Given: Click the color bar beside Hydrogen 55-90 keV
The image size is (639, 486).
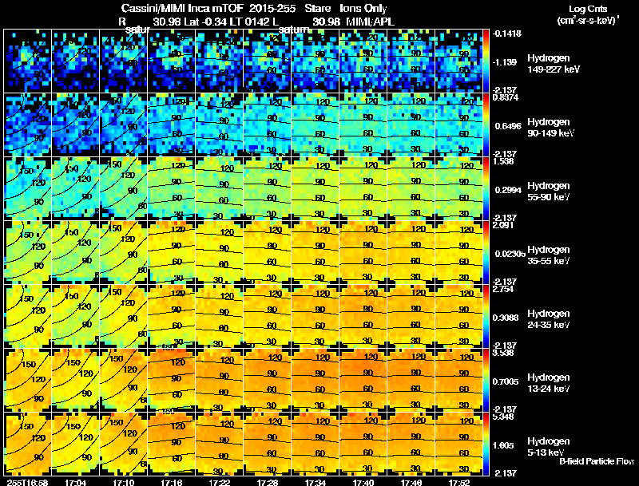Looking at the screenshot, I should click(x=486, y=188).
